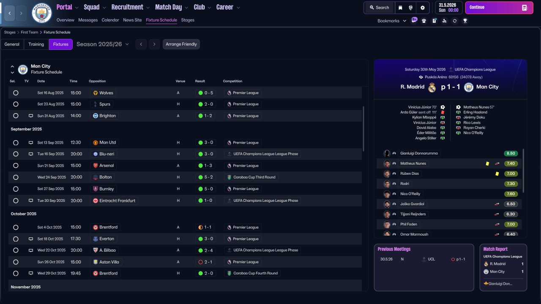Open the bookmark icon beside Search
This screenshot has height=304, width=541.
[400, 8]
